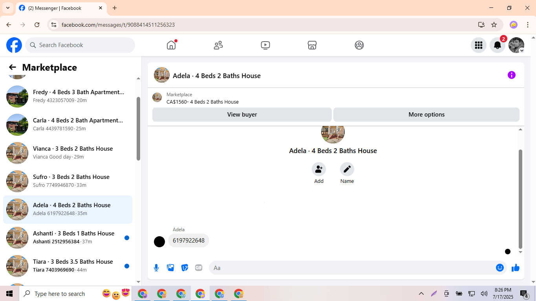
Task: Navigate back in the browser
Action: coord(9,25)
